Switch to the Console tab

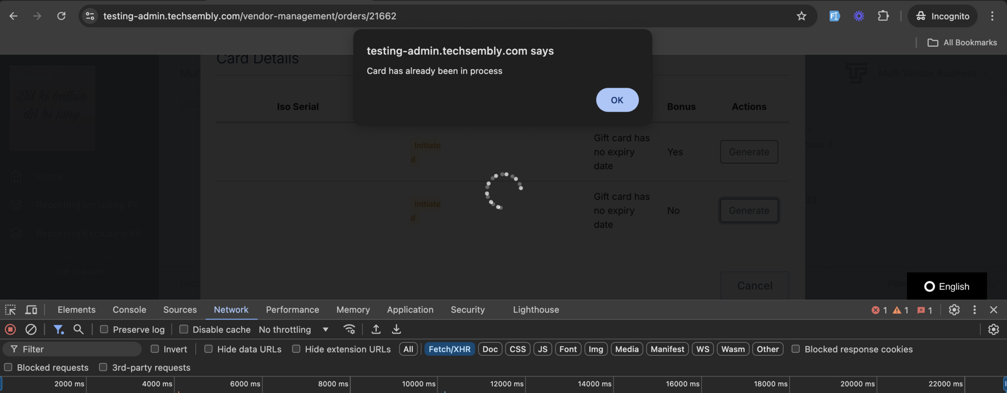(x=129, y=310)
